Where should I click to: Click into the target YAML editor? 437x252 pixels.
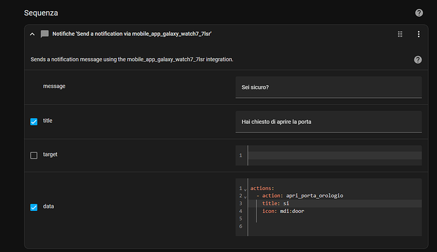pos(334,155)
